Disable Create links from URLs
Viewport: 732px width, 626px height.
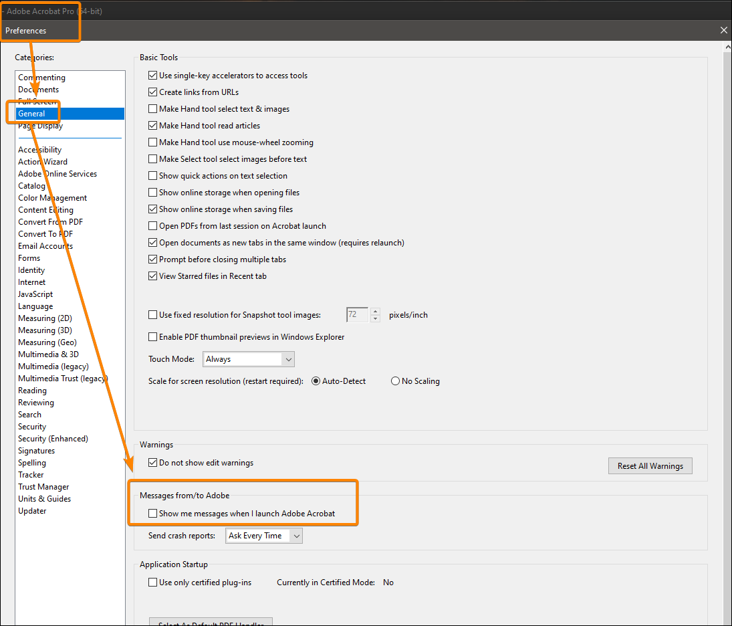pyautogui.click(x=152, y=92)
